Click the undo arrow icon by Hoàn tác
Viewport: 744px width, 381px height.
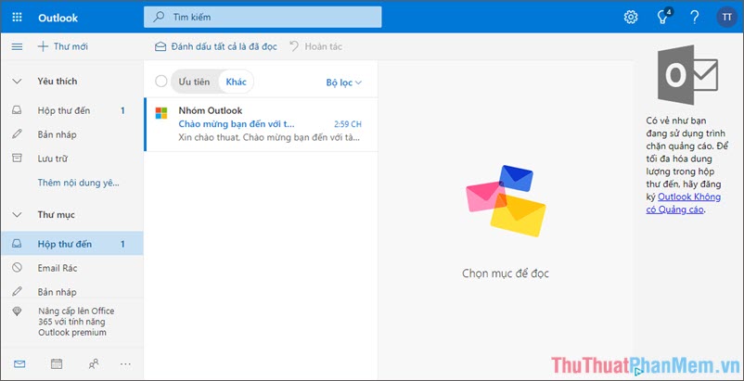pyautogui.click(x=294, y=46)
